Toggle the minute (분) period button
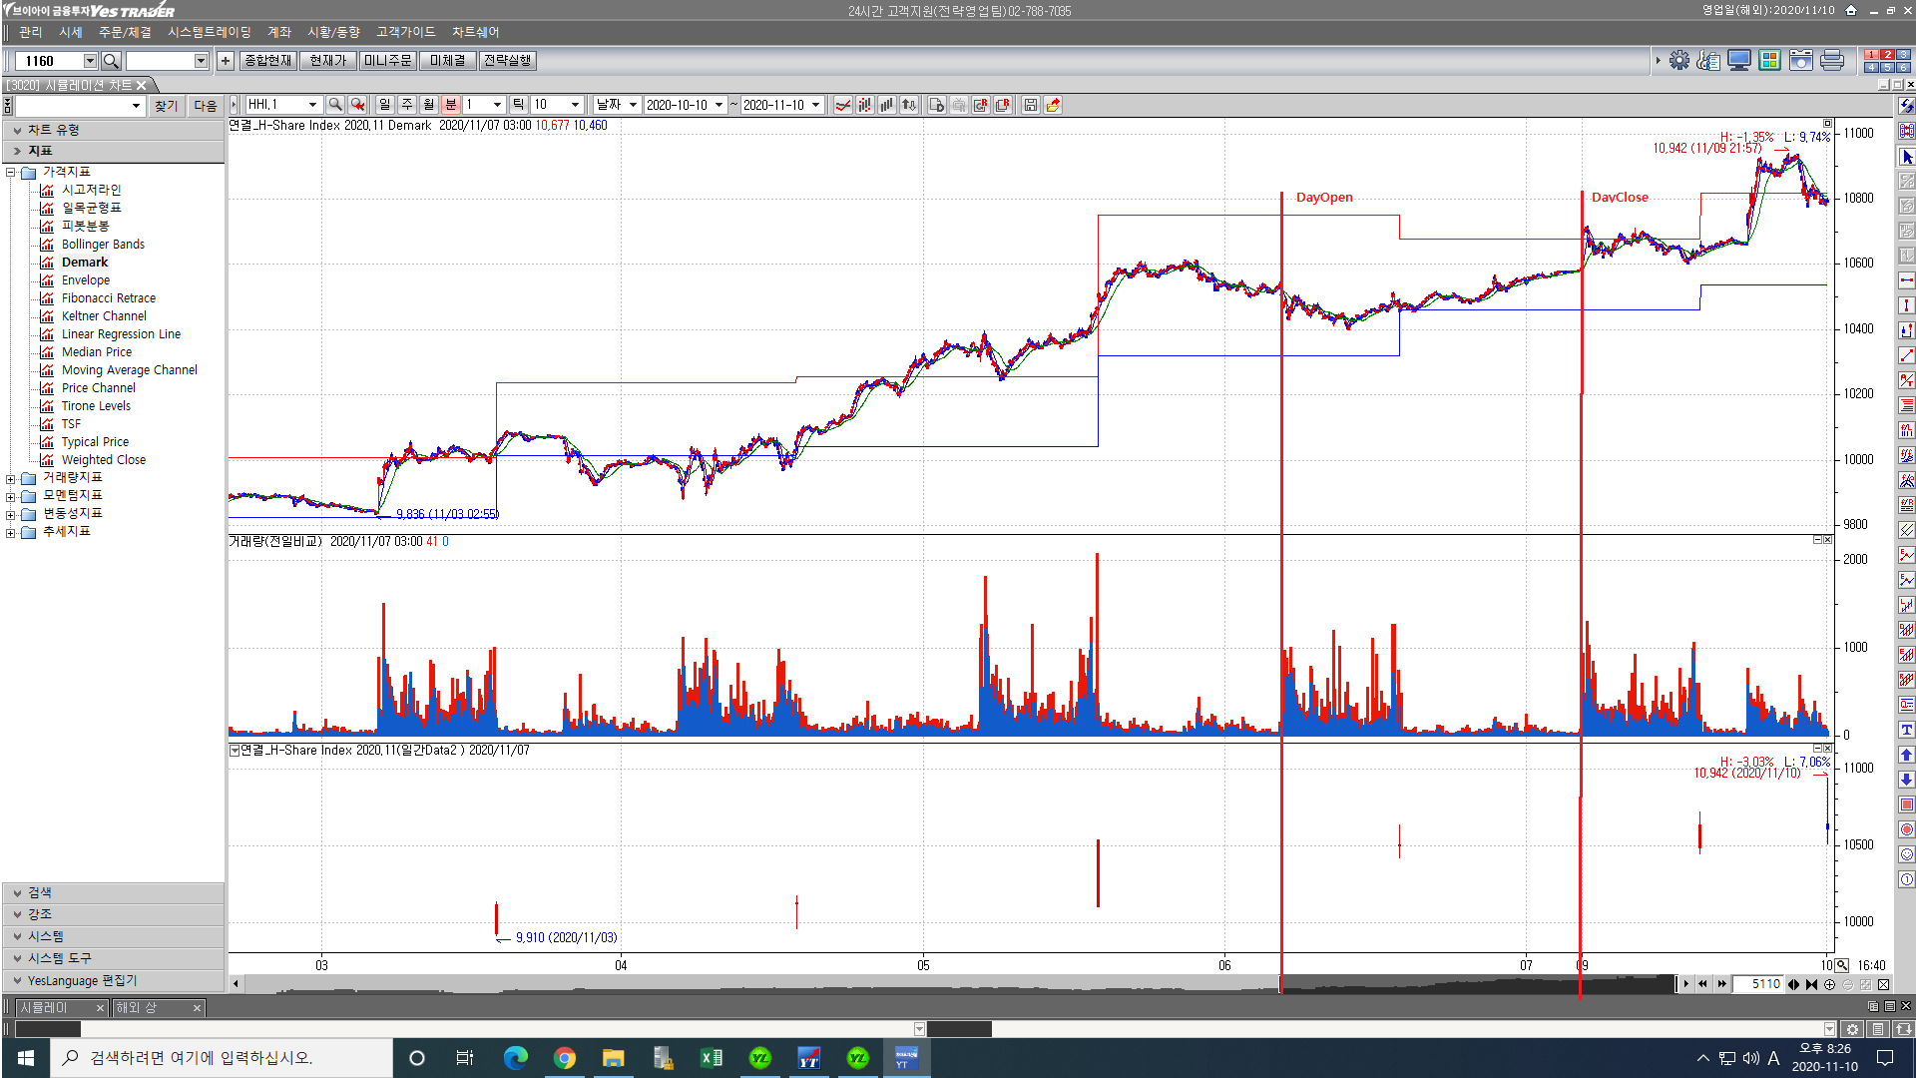 [x=451, y=105]
